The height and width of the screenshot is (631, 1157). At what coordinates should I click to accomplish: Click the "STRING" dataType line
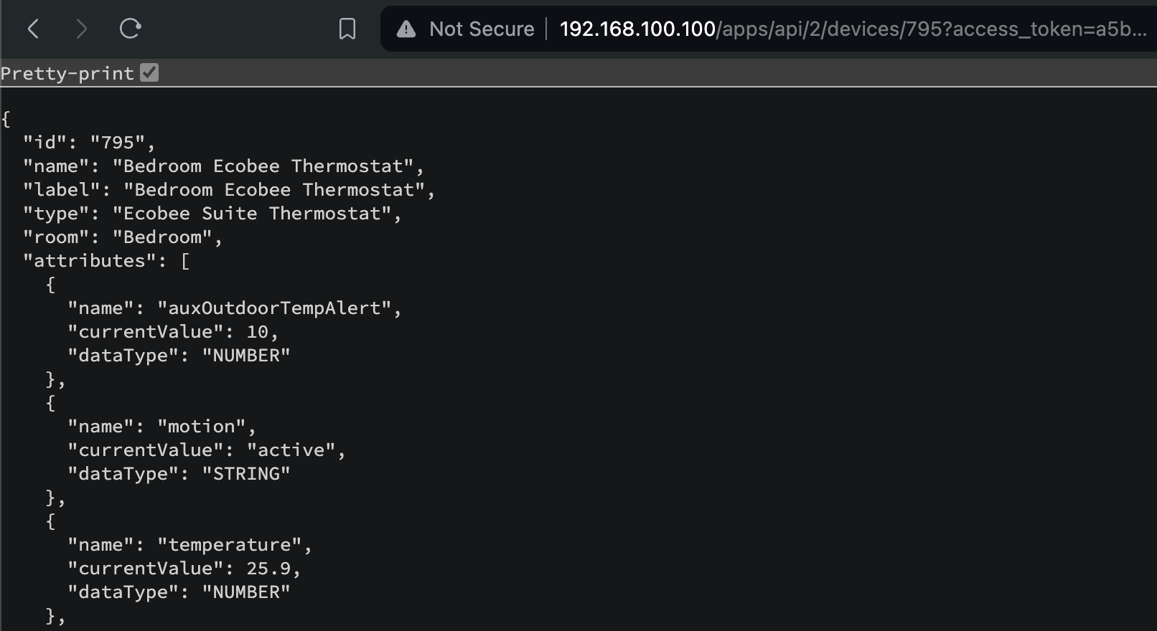coord(179,473)
